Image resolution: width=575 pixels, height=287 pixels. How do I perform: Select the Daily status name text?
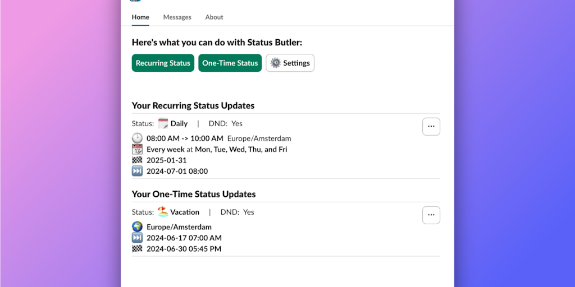click(179, 123)
